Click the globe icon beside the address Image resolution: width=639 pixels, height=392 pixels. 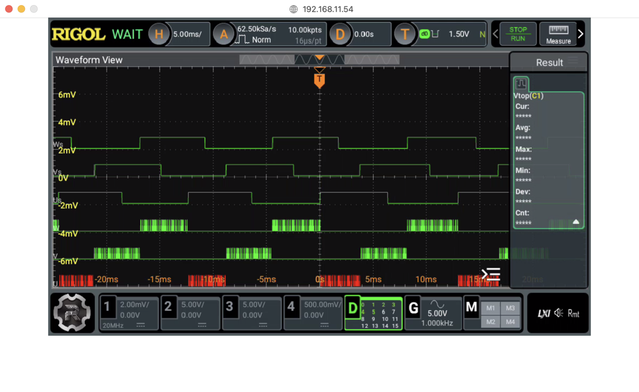[x=293, y=9]
